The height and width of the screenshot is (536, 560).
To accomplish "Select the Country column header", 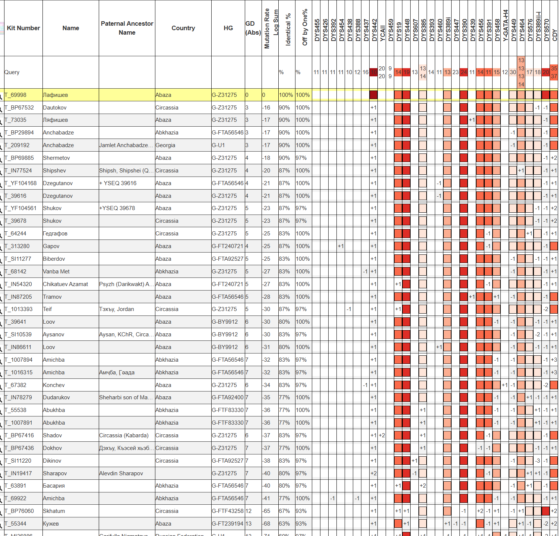I will 183,28.
